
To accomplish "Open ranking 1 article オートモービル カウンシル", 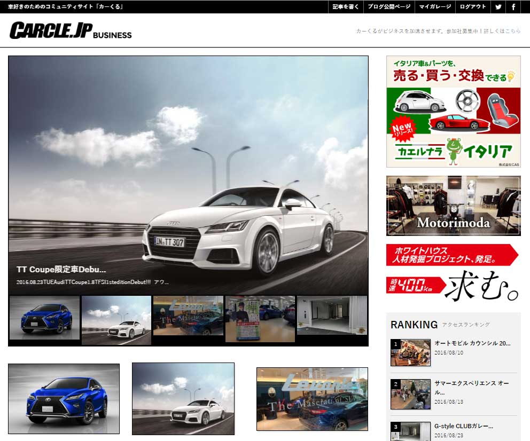I will (x=472, y=343).
